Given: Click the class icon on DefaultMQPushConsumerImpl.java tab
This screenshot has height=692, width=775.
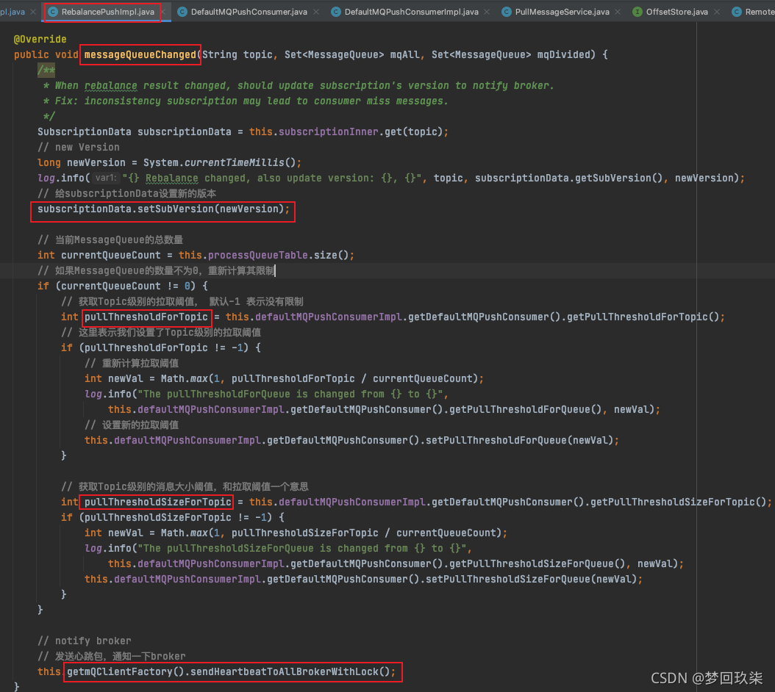Looking at the screenshot, I should pos(336,12).
